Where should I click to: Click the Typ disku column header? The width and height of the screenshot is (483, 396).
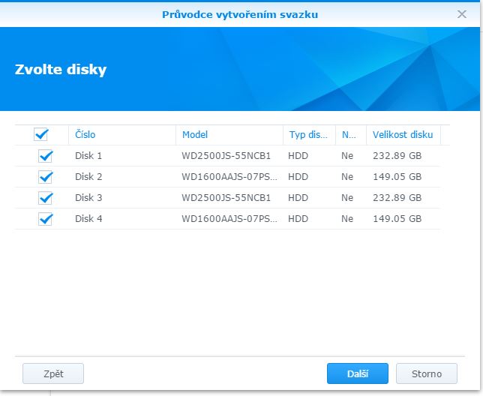[x=307, y=135]
